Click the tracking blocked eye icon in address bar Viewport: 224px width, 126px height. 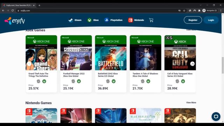pyautogui.click(x=180, y=10)
